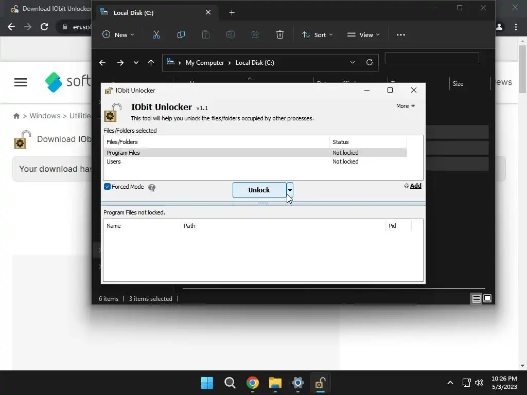This screenshot has width=527, height=395.
Task: Open the More menu in IObit Unlocker
Action: (x=406, y=106)
